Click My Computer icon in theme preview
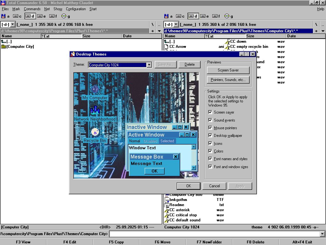This screenshot has height=245, width=326. pyautogui.click(x=95, y=90)
